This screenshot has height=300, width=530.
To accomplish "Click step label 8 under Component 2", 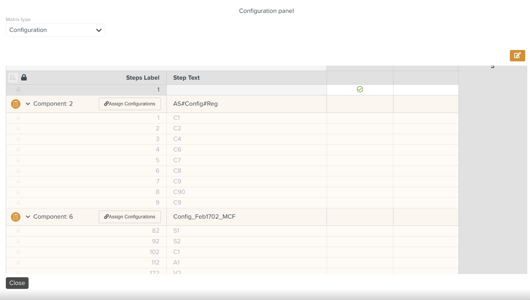I will pyautogui.click(x=157, y=192).
